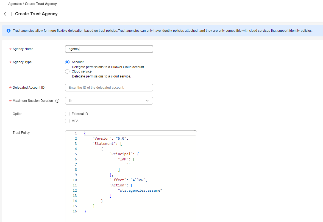Screen dimensions: 323x222
Task: Click into the Delegated Account ID field
Action: [x=109, y=88]
